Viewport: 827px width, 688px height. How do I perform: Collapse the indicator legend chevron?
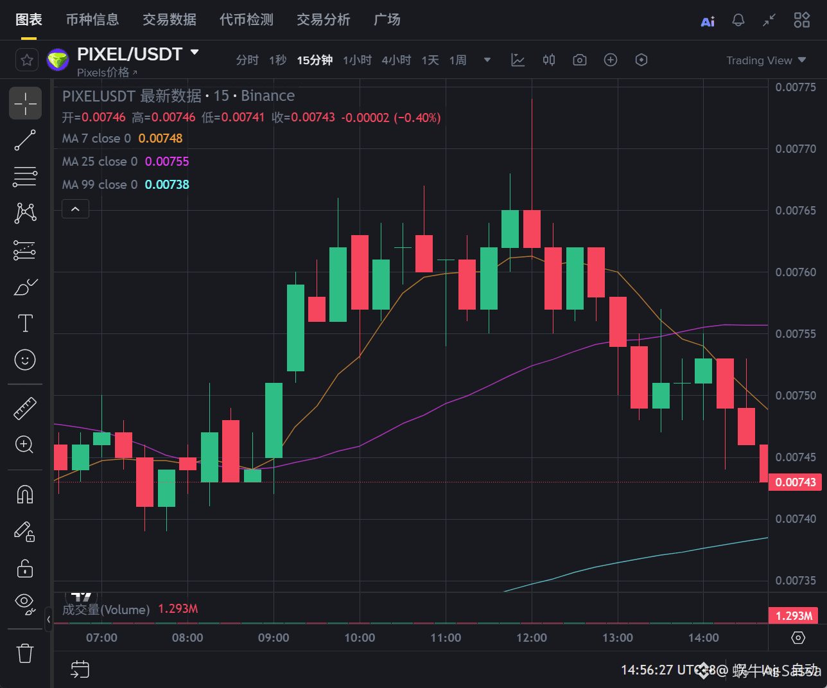(x=75, y=209)
